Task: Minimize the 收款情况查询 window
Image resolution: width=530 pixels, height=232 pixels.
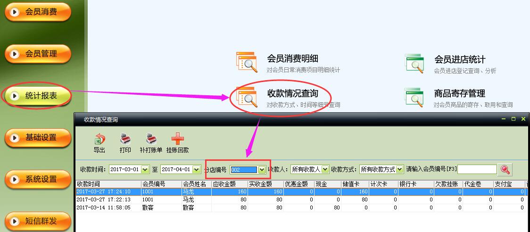Action: pyautogui.click(x=504, y=119)
